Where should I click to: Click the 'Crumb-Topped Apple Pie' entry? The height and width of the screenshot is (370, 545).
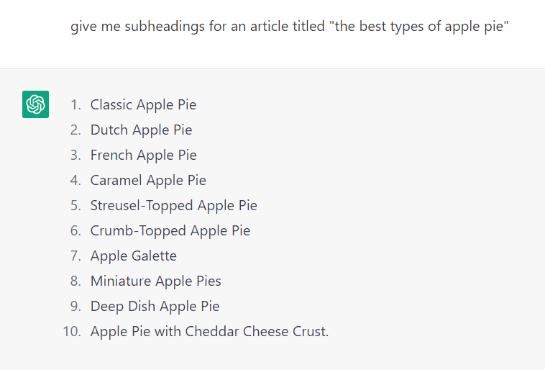[x=170, y=231]
